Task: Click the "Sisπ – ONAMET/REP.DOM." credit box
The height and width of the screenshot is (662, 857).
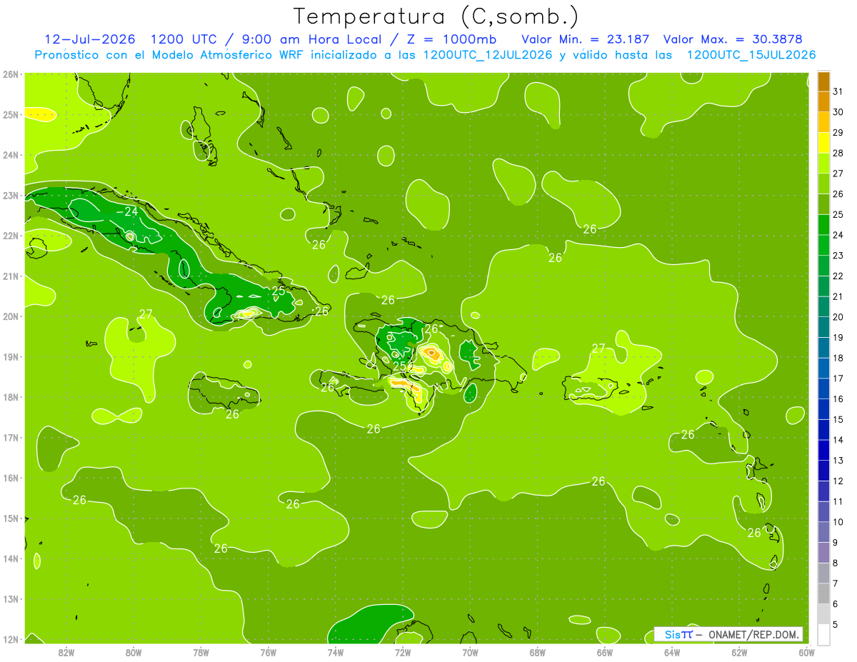Action: pos(728,634)
